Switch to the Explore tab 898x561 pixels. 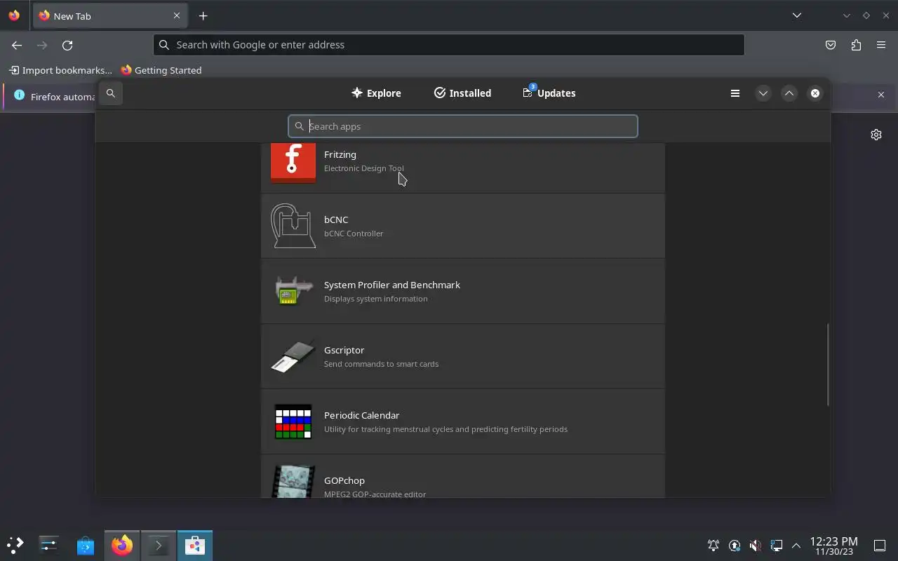pyautogui.click(x=376, y=93)
